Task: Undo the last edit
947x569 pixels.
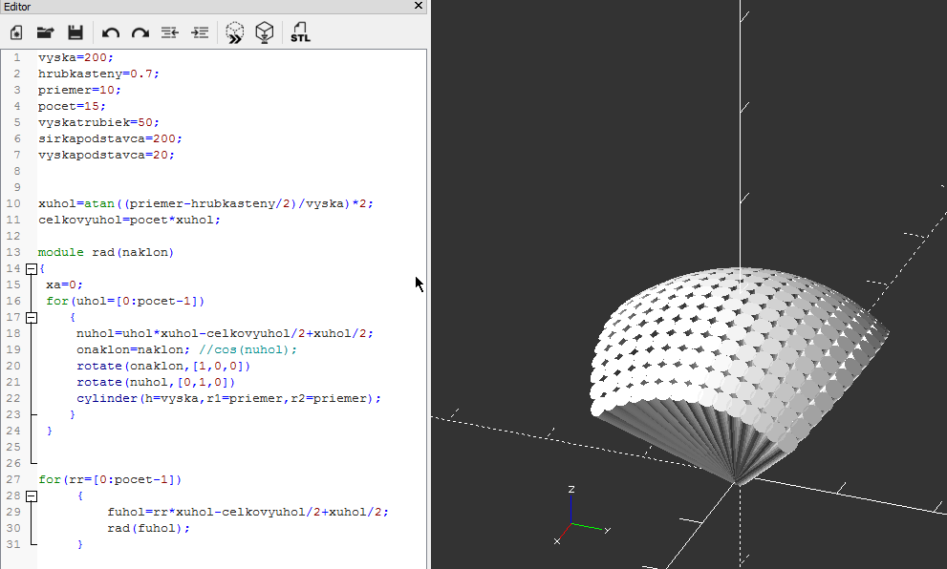Action: 111,32
